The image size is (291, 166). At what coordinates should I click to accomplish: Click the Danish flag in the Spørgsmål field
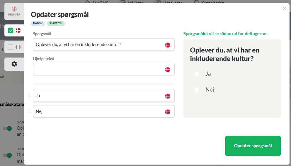[x=167, y=45]
